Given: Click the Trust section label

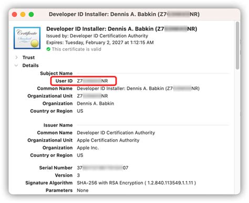Looking at the screenshot, I should tap(28, 57).
